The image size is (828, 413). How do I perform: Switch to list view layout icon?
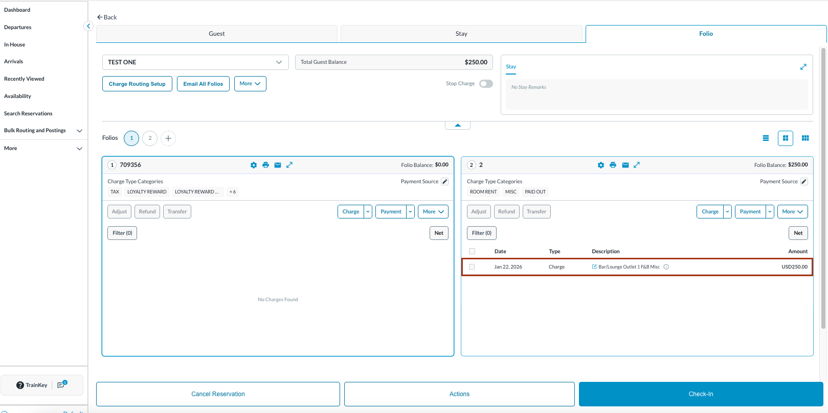click(766, 138)
